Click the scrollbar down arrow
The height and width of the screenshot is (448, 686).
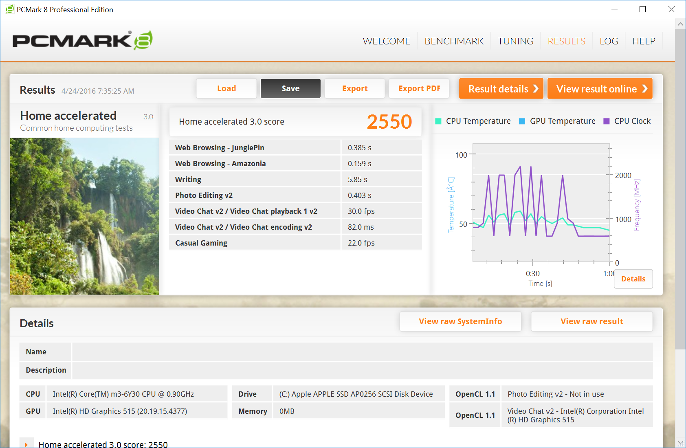coord(680,443)
